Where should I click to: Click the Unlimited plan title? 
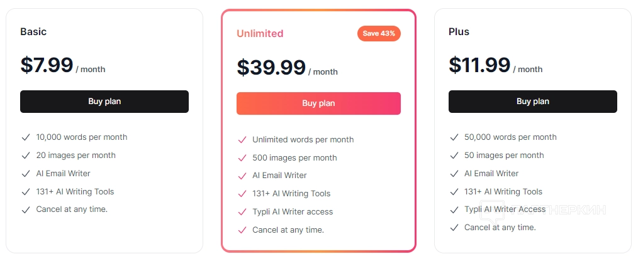[x=260, y=34]
